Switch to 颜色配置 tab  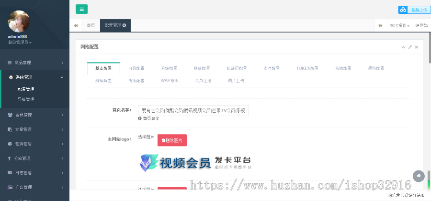click(376, 69)
